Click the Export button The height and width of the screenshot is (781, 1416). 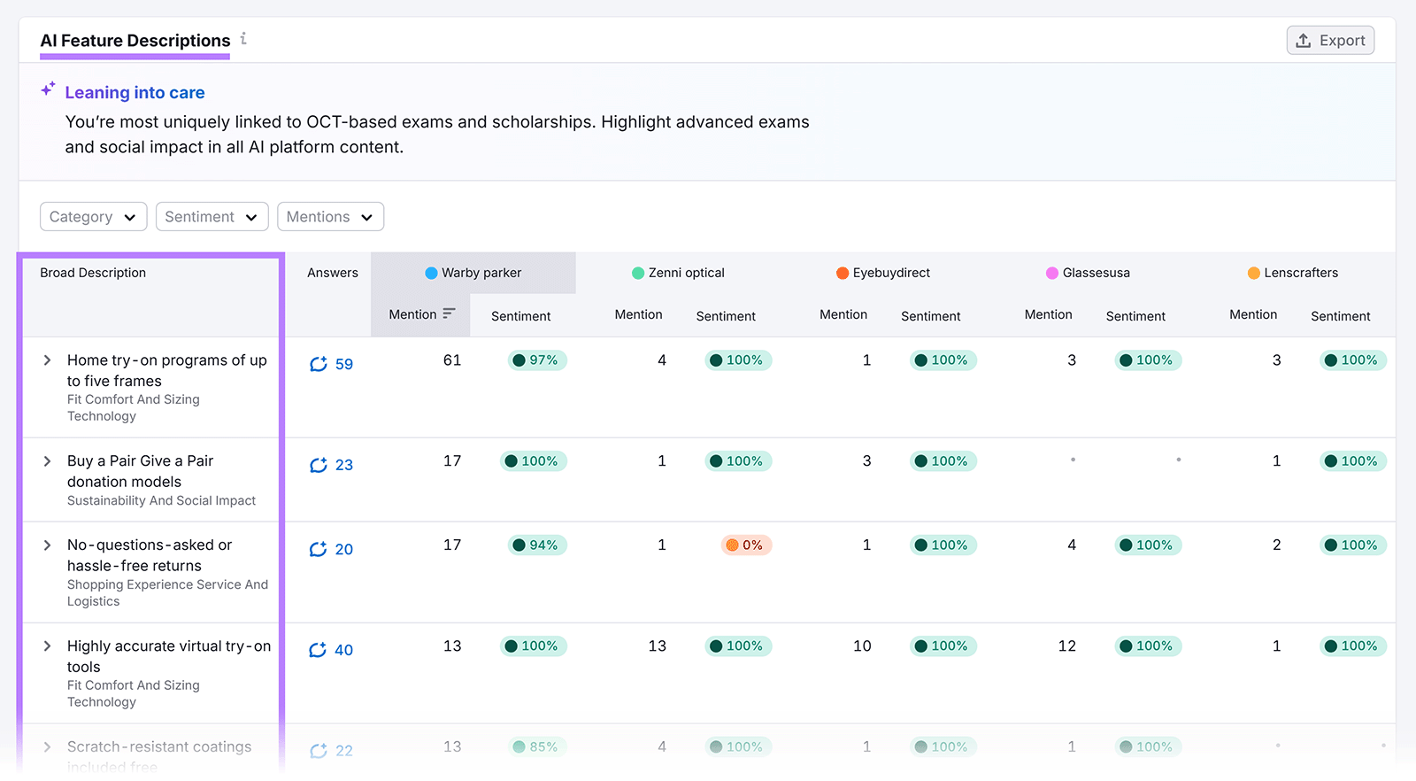(1330, 41)
